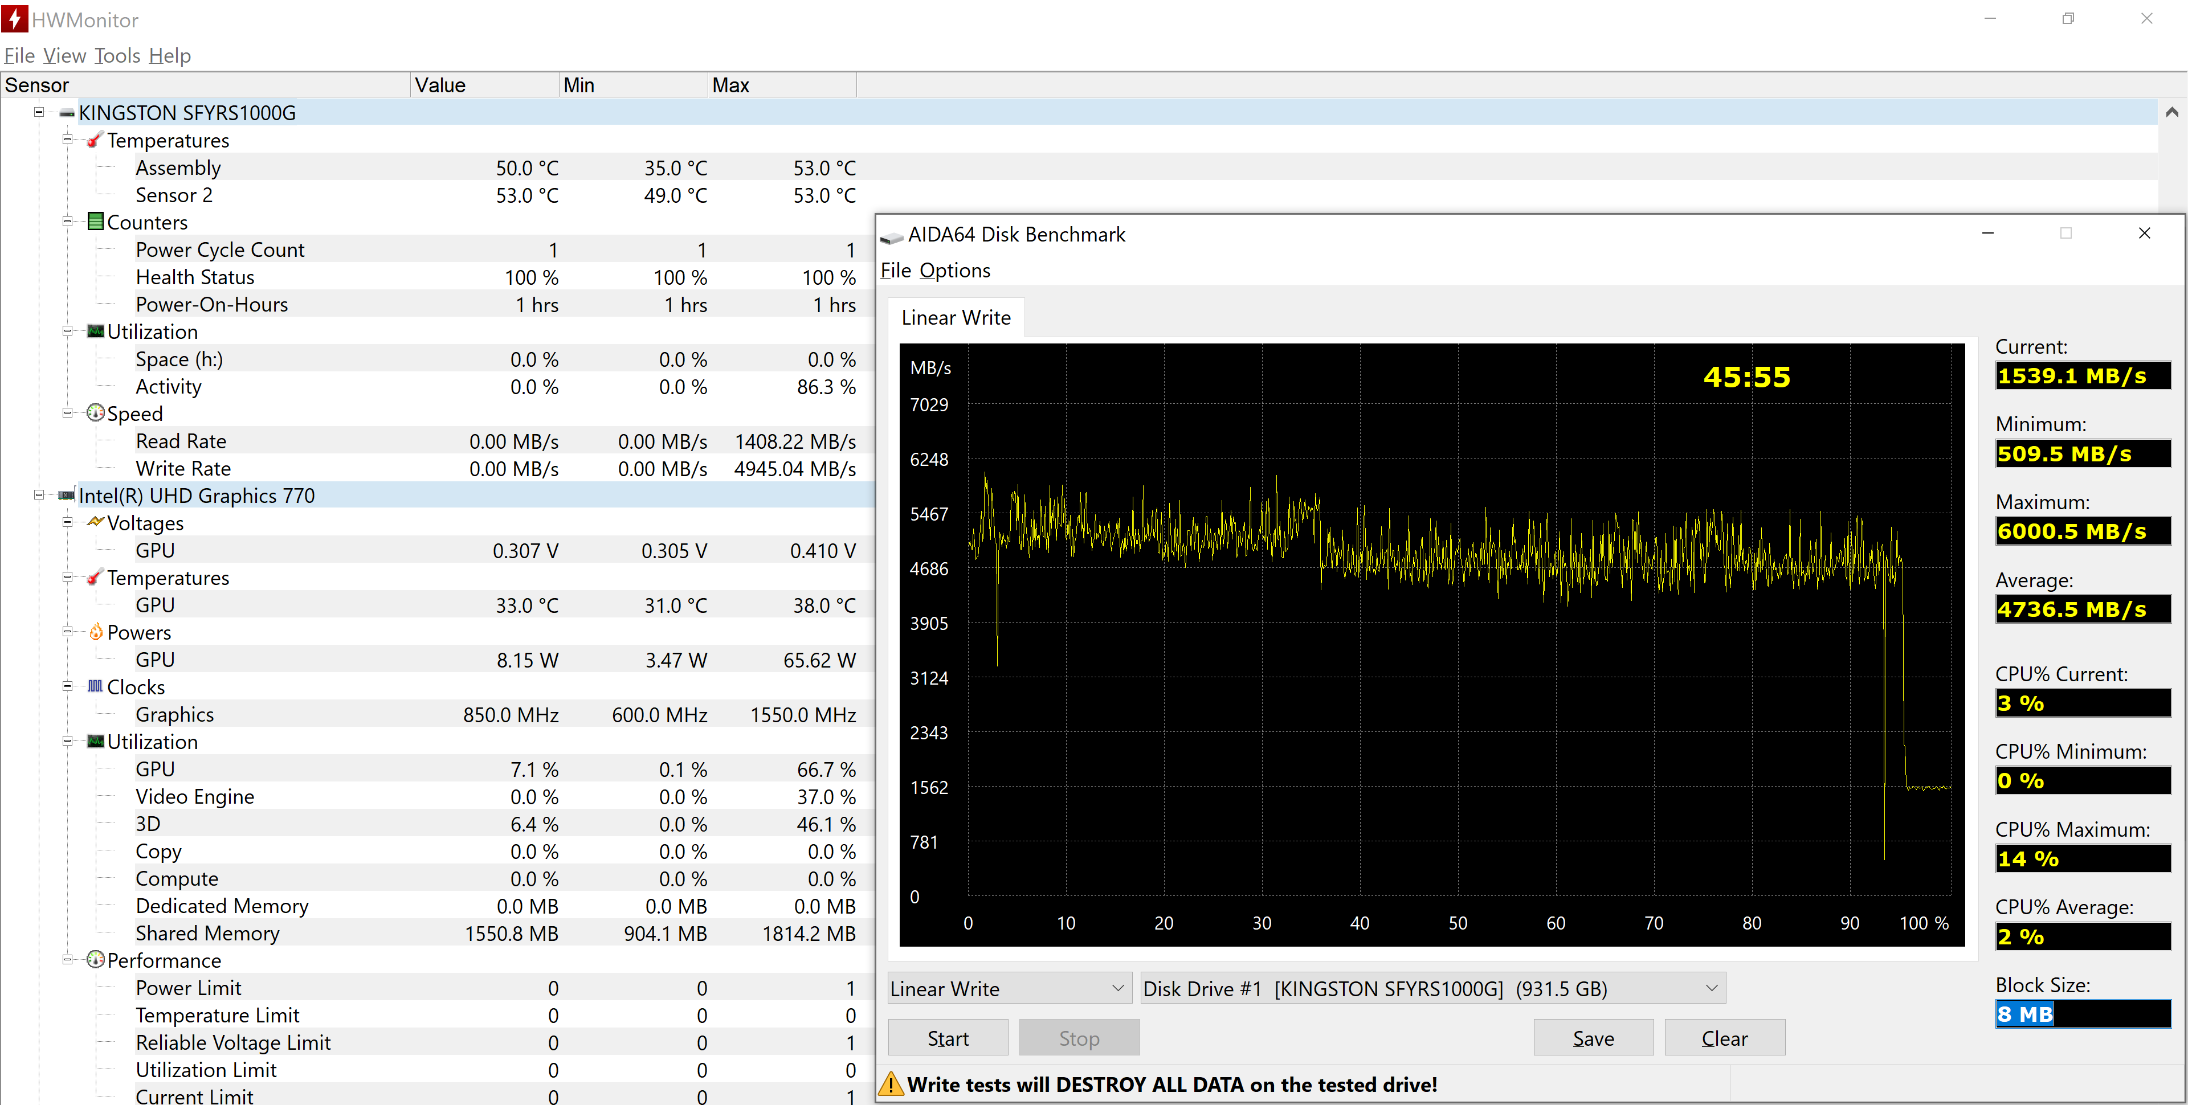Click the Clocks waveform icon
The width and height of the screenshot is (2188, 1105).
click(x=95, y=686)
